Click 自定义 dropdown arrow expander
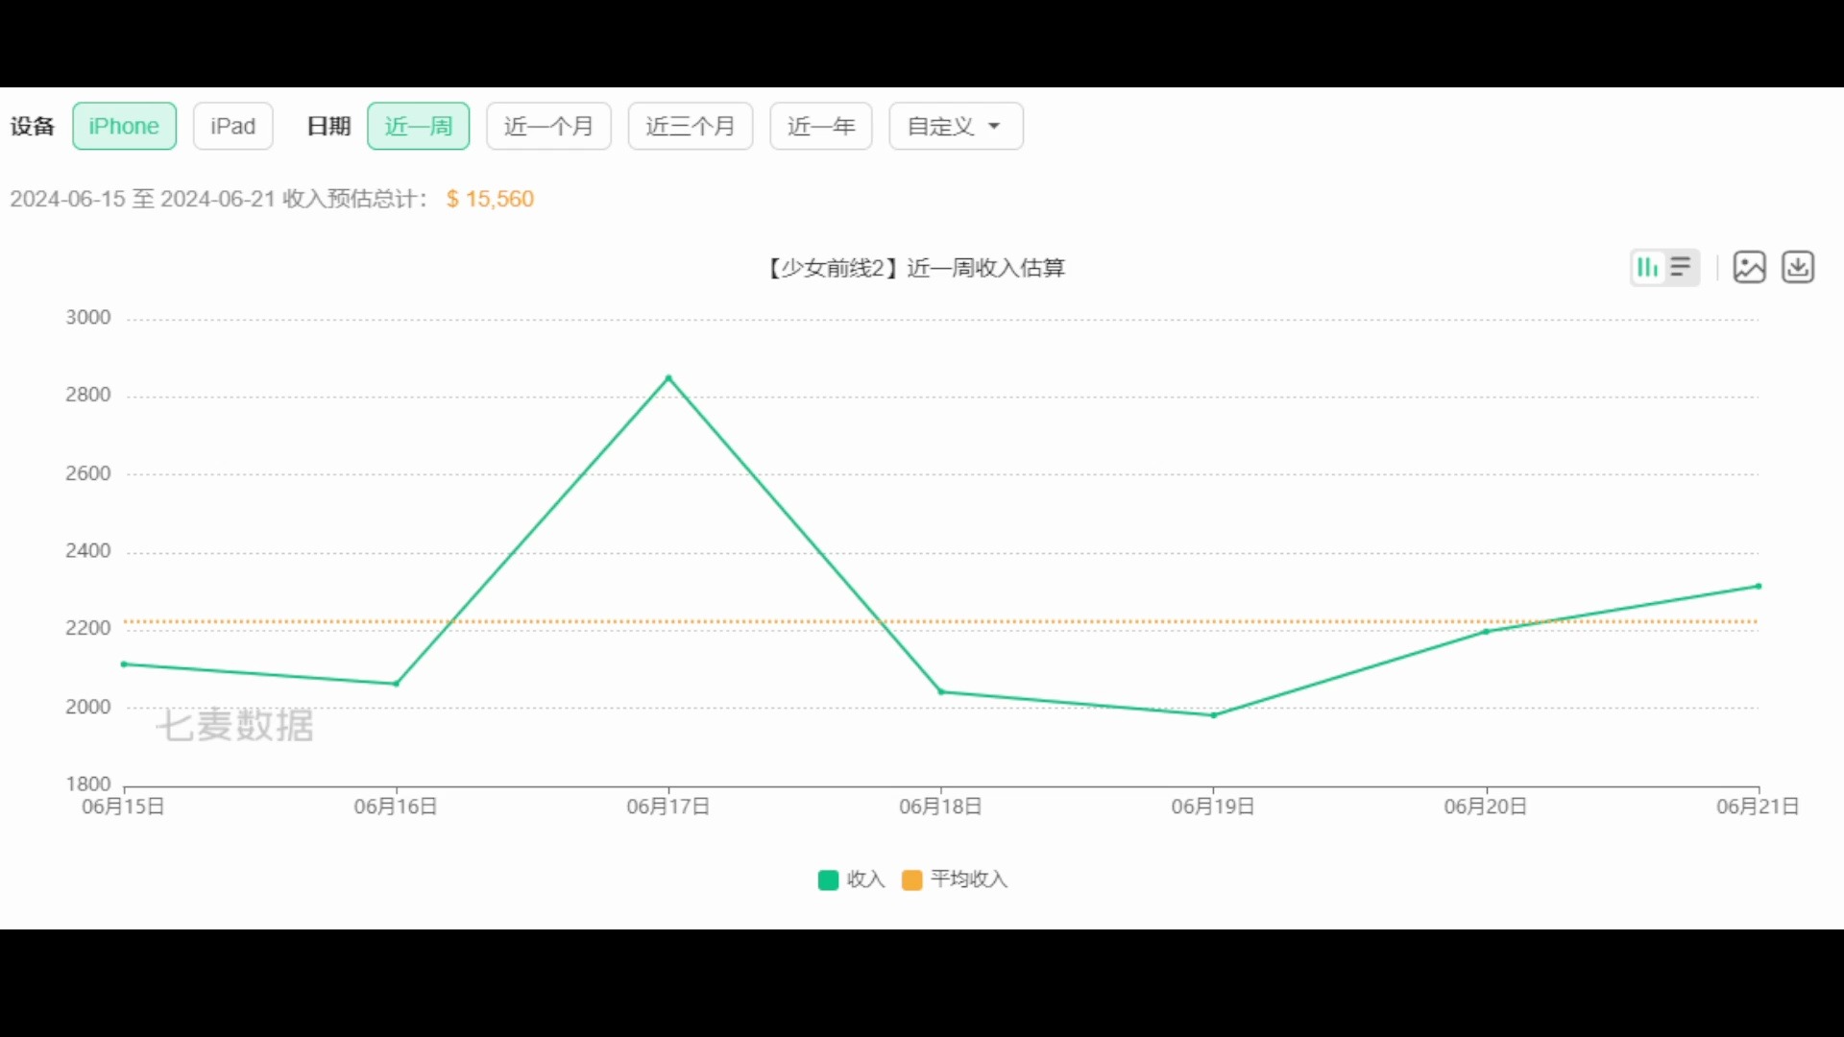The image size is (1844, 1037). pyautogui.click(x=995, y=127)
